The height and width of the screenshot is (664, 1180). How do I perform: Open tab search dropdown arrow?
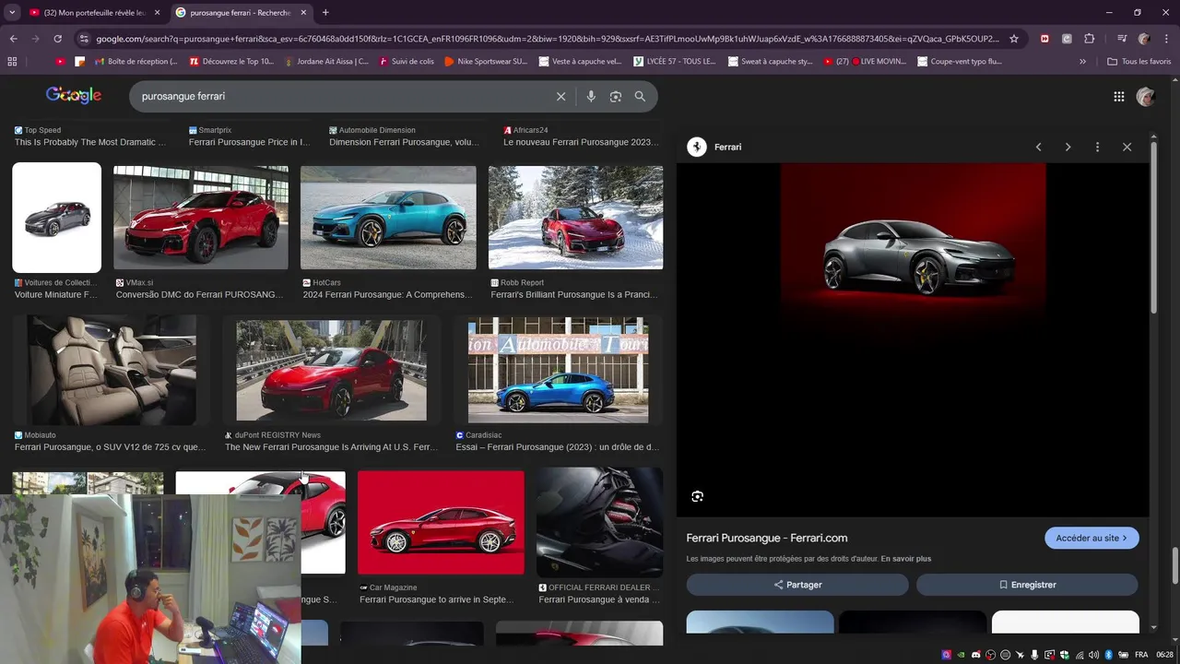[12, 12]
